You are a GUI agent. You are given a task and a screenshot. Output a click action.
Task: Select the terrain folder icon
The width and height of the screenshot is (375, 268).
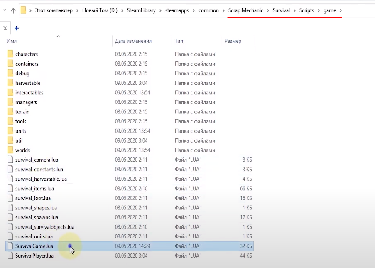(x=10, y=111)
